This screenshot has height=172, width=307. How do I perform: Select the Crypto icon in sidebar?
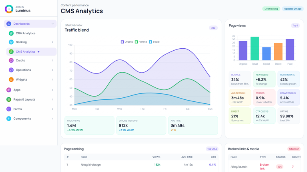[11, 61]
